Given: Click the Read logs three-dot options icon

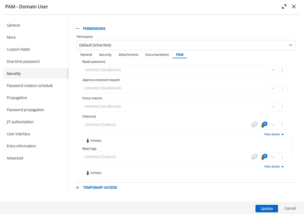Looking at the screenshot, I should (x=282, y=157).
